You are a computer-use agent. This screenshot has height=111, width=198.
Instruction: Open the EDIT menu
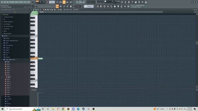(4, 2)
